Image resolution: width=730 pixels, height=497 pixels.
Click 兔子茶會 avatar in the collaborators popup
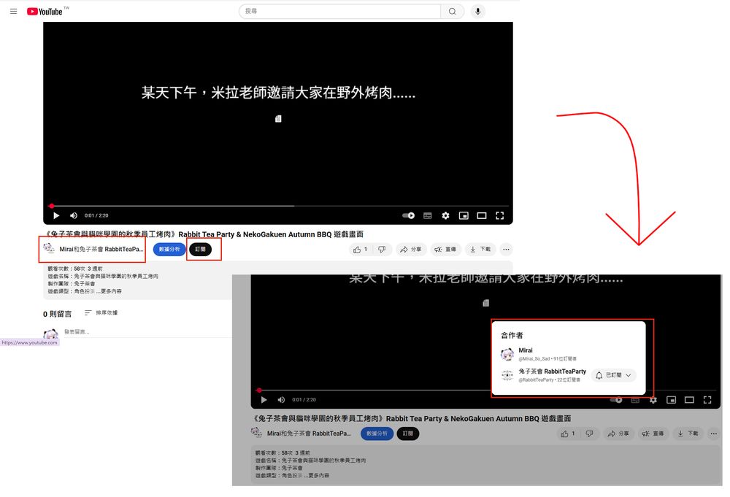[x=507, y=375]
